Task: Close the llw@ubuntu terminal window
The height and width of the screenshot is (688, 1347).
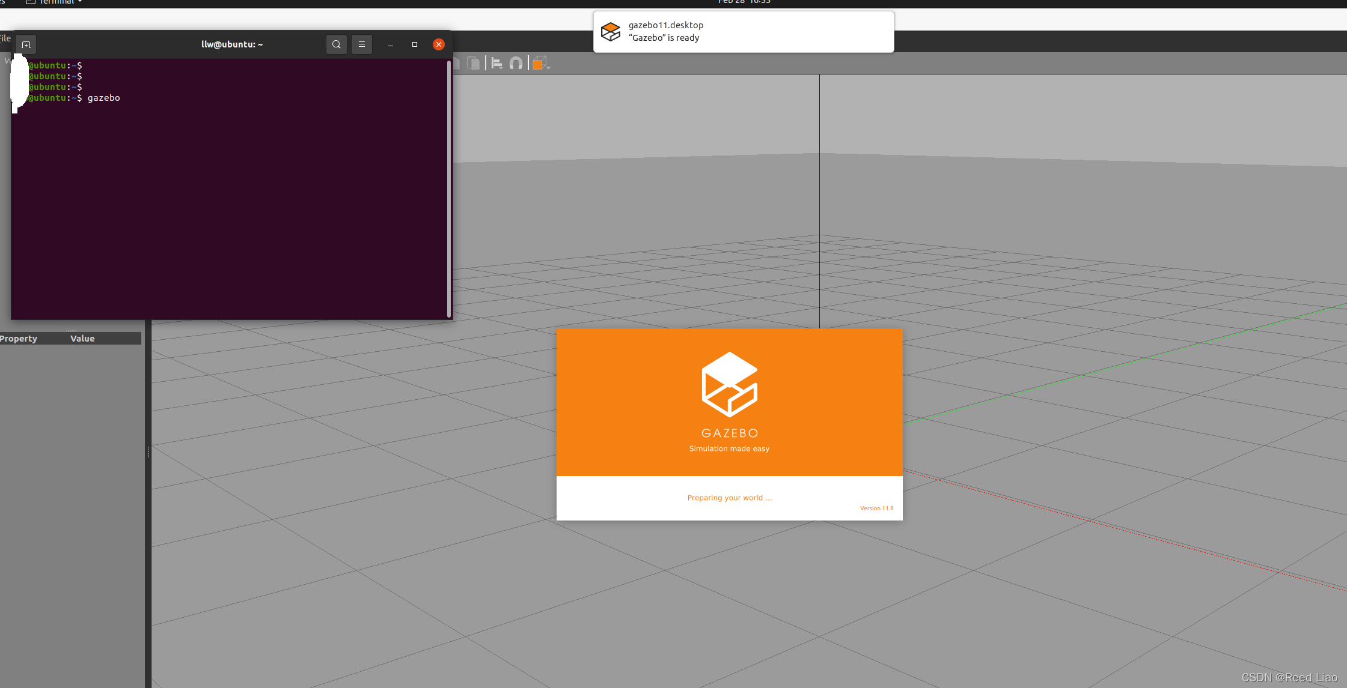Action: (439, 44)
